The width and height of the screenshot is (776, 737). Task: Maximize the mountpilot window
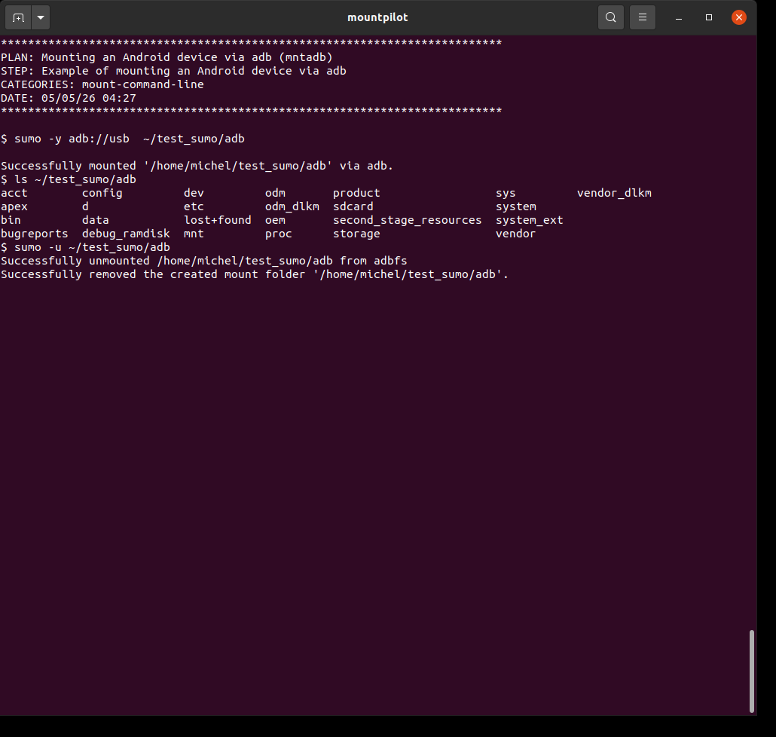pos(709,18)
